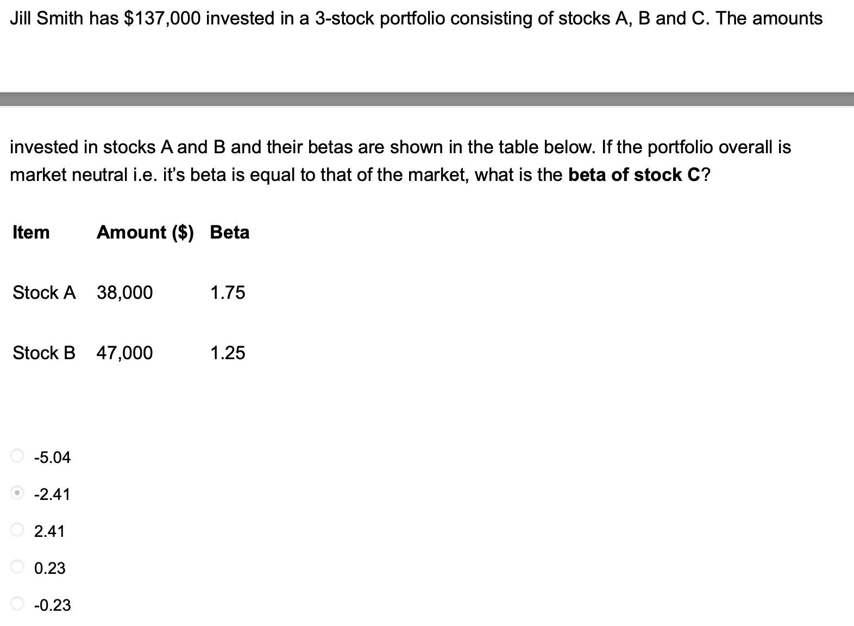This screenshot has width=854, height=626.
Task: Click the Stock A table row
Action: (x=44, y=293)
